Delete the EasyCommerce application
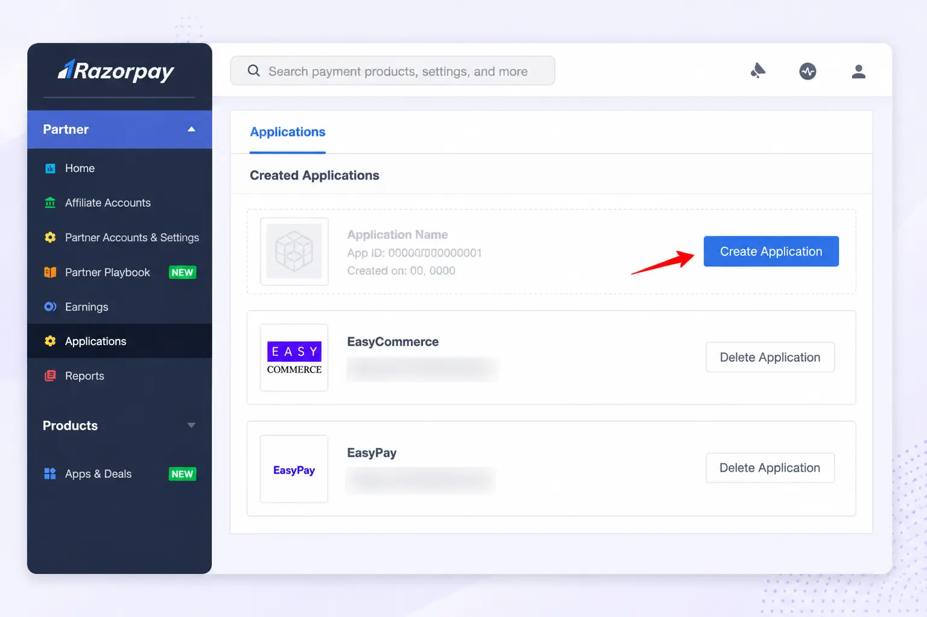 coord(770,357)
